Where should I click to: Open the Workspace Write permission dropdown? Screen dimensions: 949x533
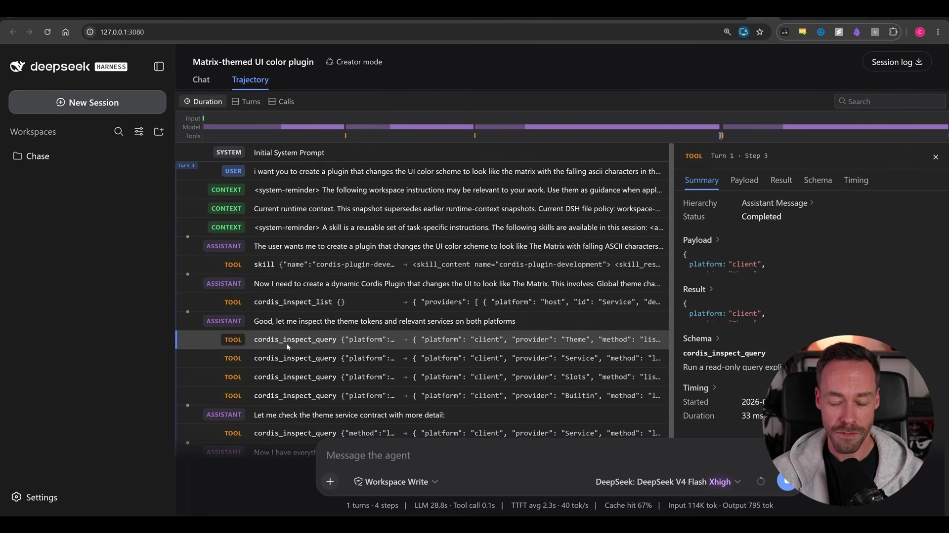[396, 482]
